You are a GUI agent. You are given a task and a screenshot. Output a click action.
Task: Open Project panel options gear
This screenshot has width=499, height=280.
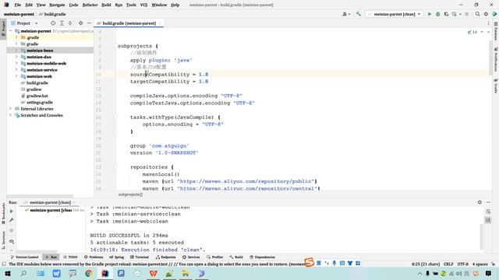pyautogui.click(x=81, y=23)
